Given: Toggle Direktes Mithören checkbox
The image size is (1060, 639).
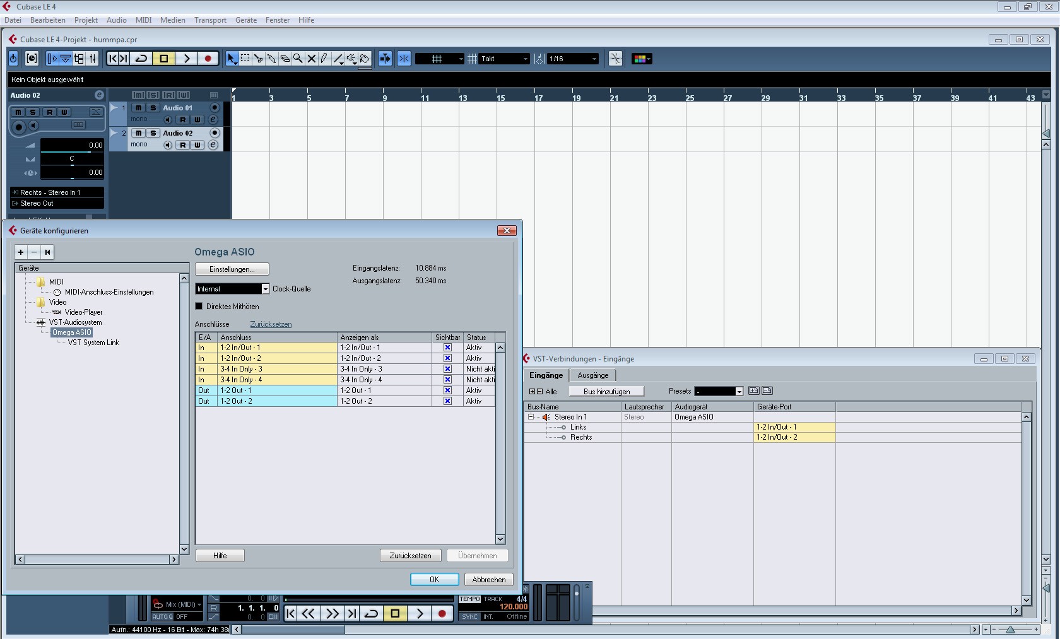Looking at the screenshot, I should (x=199, y=306).
